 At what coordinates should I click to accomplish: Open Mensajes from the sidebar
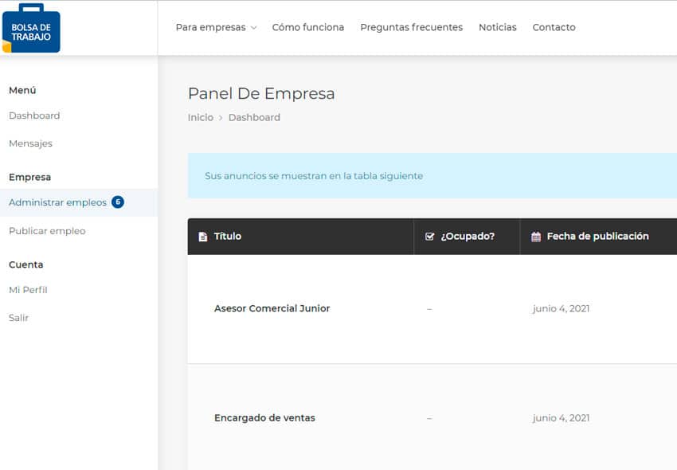coord(30,143)
